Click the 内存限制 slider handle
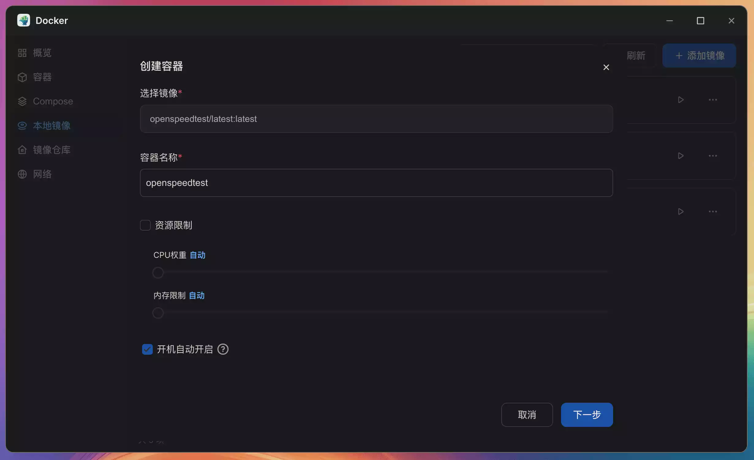Screen dimensions: 754x460 [158, 313]
